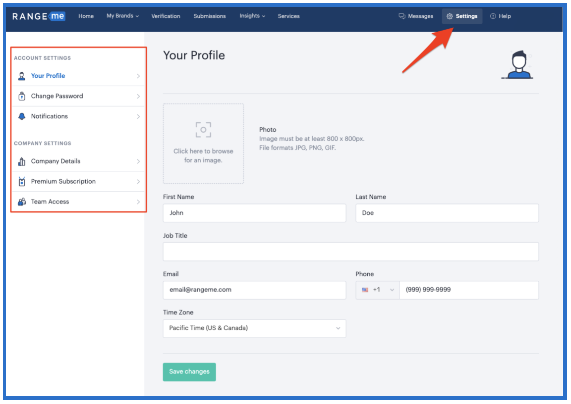Open the phone country code dropdown
Screen dimensions: 571x404
pyautogui.click(x=378, y=290)
